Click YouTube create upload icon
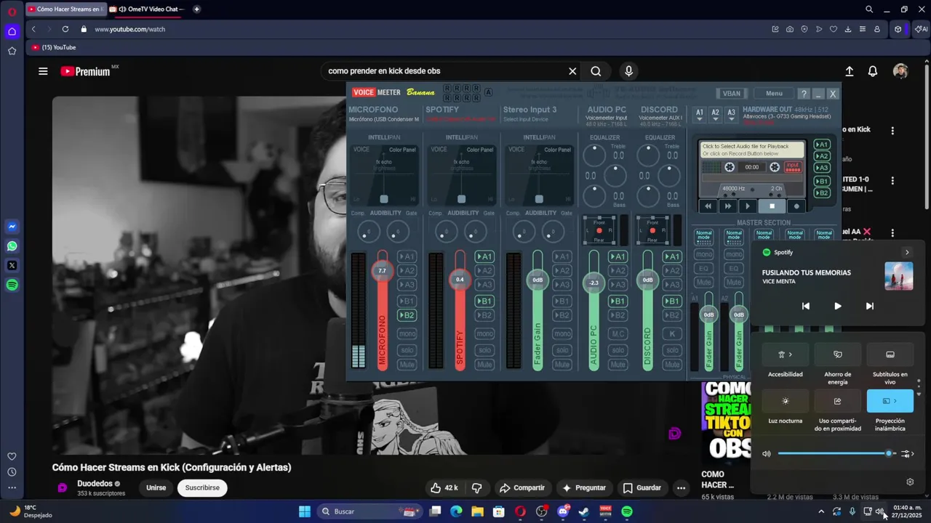 [x=849, y=71]
